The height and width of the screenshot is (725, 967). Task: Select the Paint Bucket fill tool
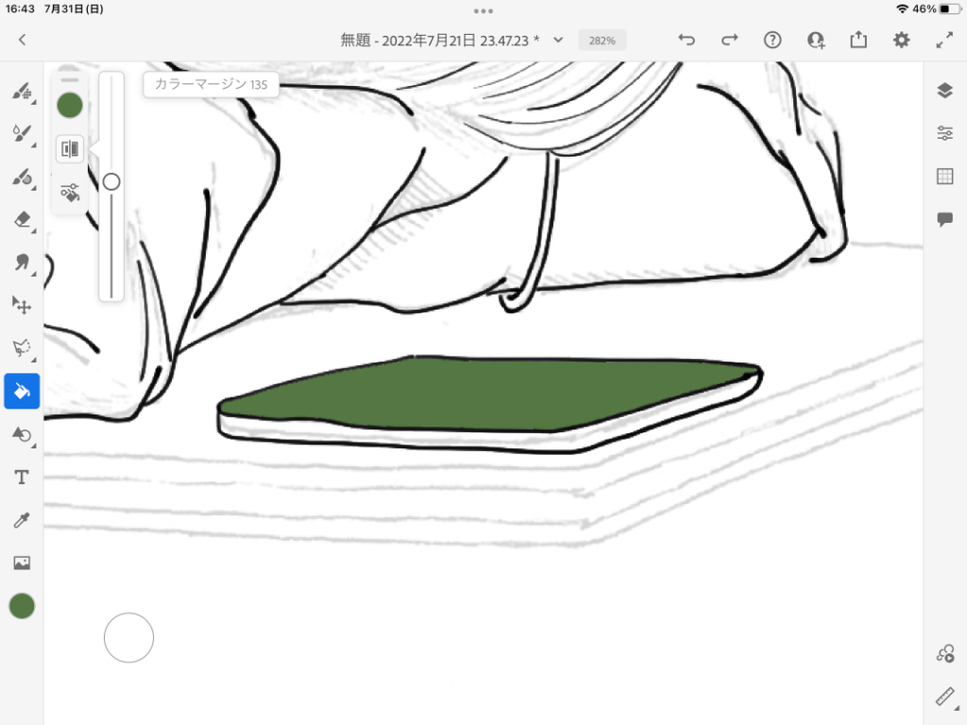(21, 391)
